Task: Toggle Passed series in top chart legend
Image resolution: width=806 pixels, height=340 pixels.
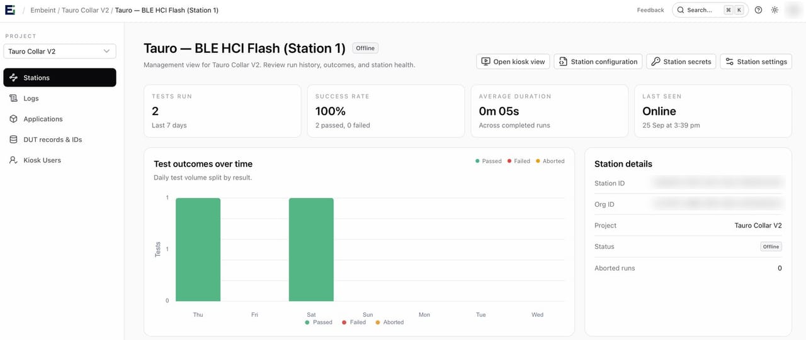Action: pyautogui.click(x=489, y=161)
